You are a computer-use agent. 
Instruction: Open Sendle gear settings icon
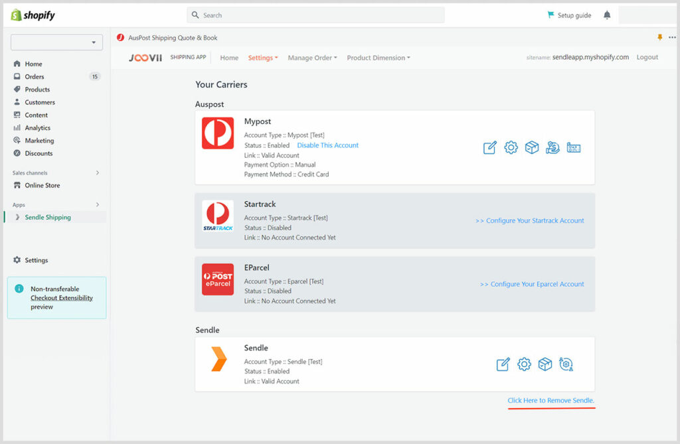pos(524,364)
